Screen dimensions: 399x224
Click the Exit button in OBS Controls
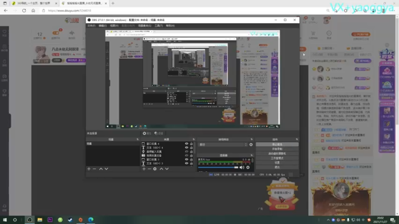pos(277,167)
